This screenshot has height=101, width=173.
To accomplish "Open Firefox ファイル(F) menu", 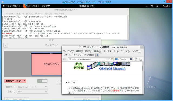I will (x=68, y=51).
